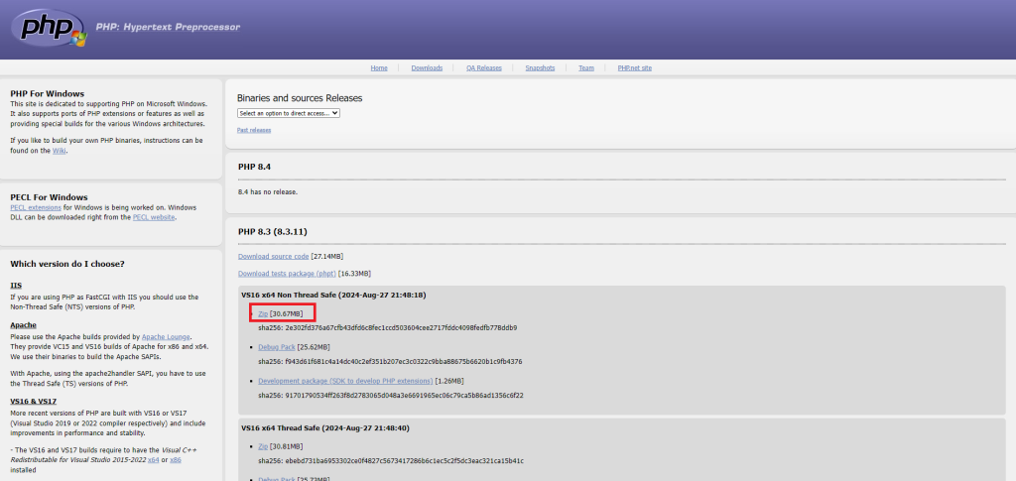The width and height of the screenshot is (1016, 481).
Task: Click '8.4 has no release.' text
Action: 268,192
